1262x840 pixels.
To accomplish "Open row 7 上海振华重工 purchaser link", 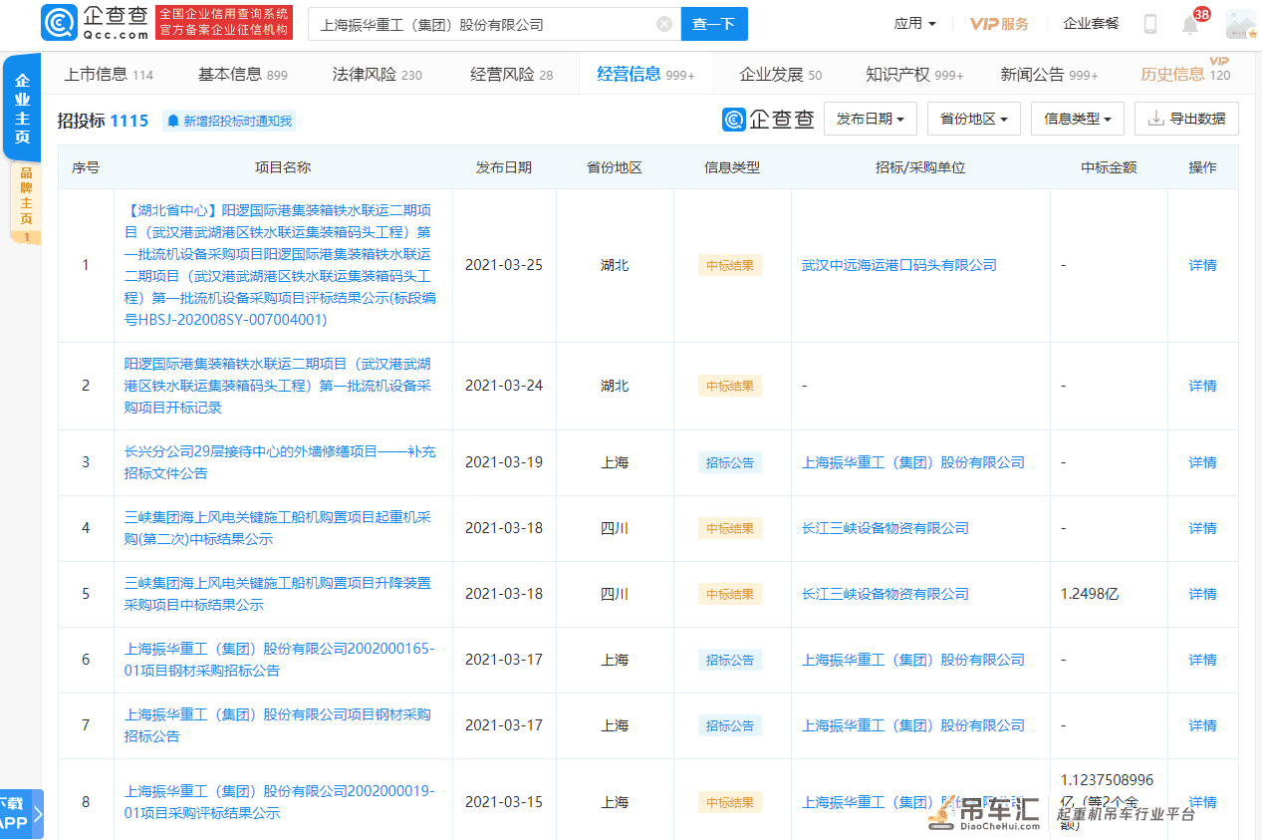I will 912,725.
